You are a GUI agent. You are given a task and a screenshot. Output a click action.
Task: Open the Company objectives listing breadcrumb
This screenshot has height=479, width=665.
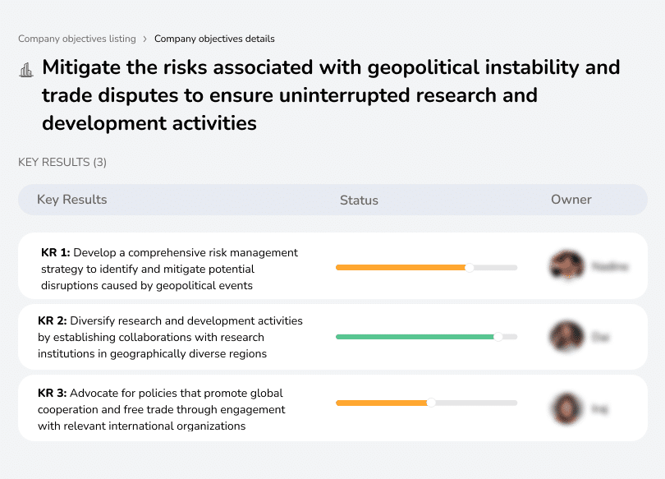77,39
